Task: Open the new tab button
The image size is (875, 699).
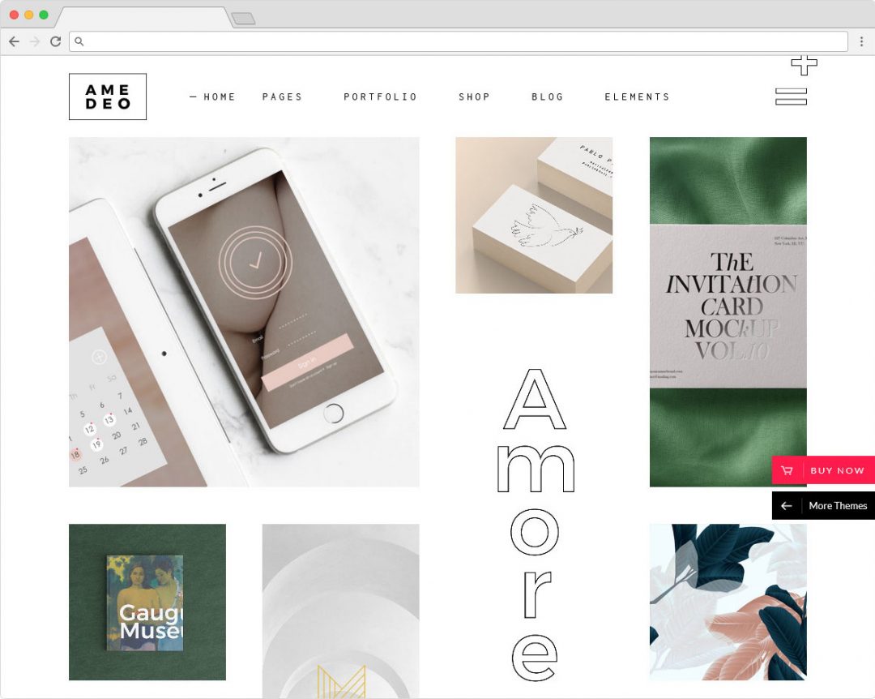Action: coord(243,19)
